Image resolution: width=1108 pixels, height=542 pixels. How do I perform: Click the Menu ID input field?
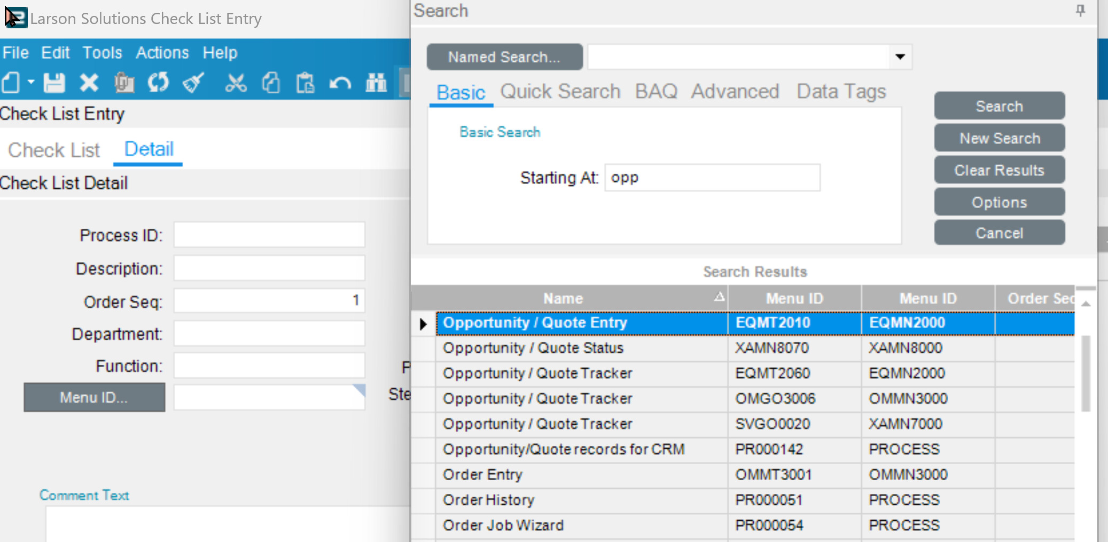[x=269, y=397]
